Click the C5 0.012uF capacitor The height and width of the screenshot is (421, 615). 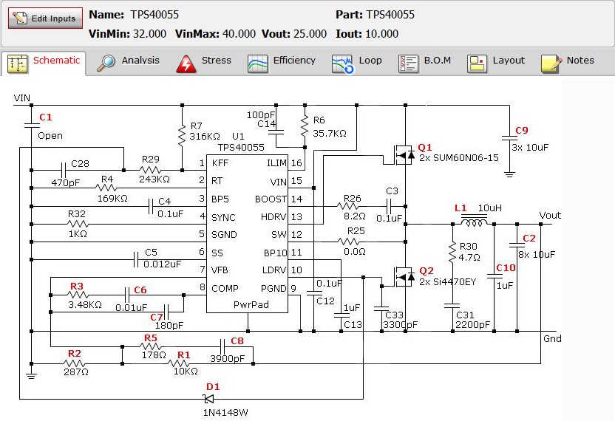[136, 259]
